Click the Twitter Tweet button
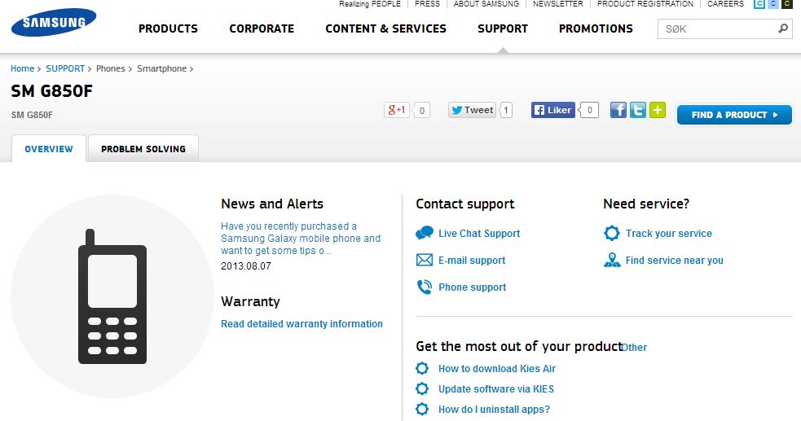Screen dimensions: 801x421 point(473,110)
